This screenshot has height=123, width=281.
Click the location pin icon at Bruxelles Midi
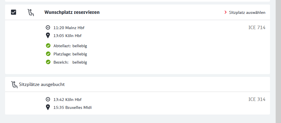[x=48, y=107]
